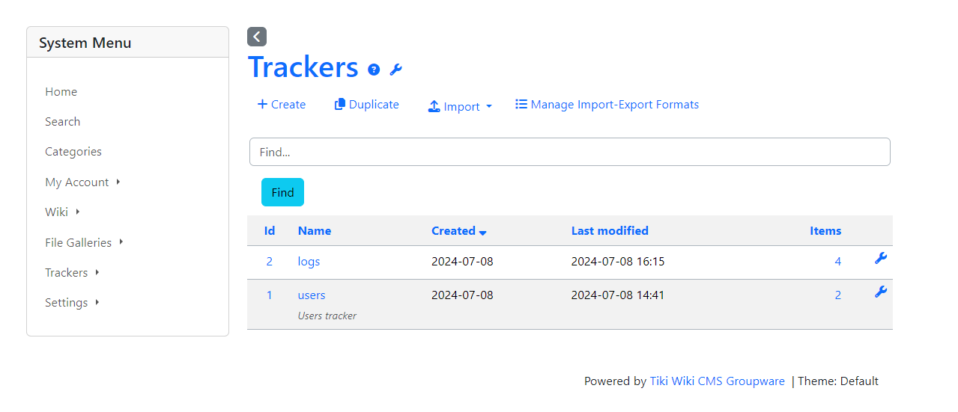Open Manage Import-Export Formats list icon

(x=521, y=104)
